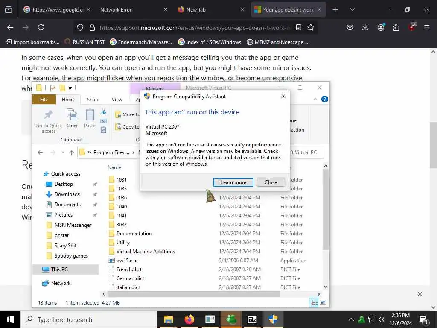
Task: Dismiss dialog with X in title bar
Action: [283, 96]
